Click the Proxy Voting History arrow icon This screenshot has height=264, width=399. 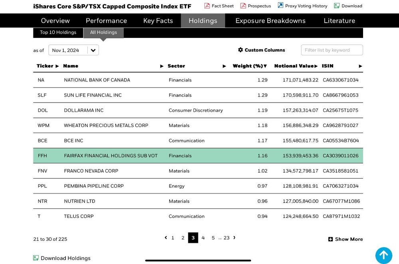pos(280,6)
